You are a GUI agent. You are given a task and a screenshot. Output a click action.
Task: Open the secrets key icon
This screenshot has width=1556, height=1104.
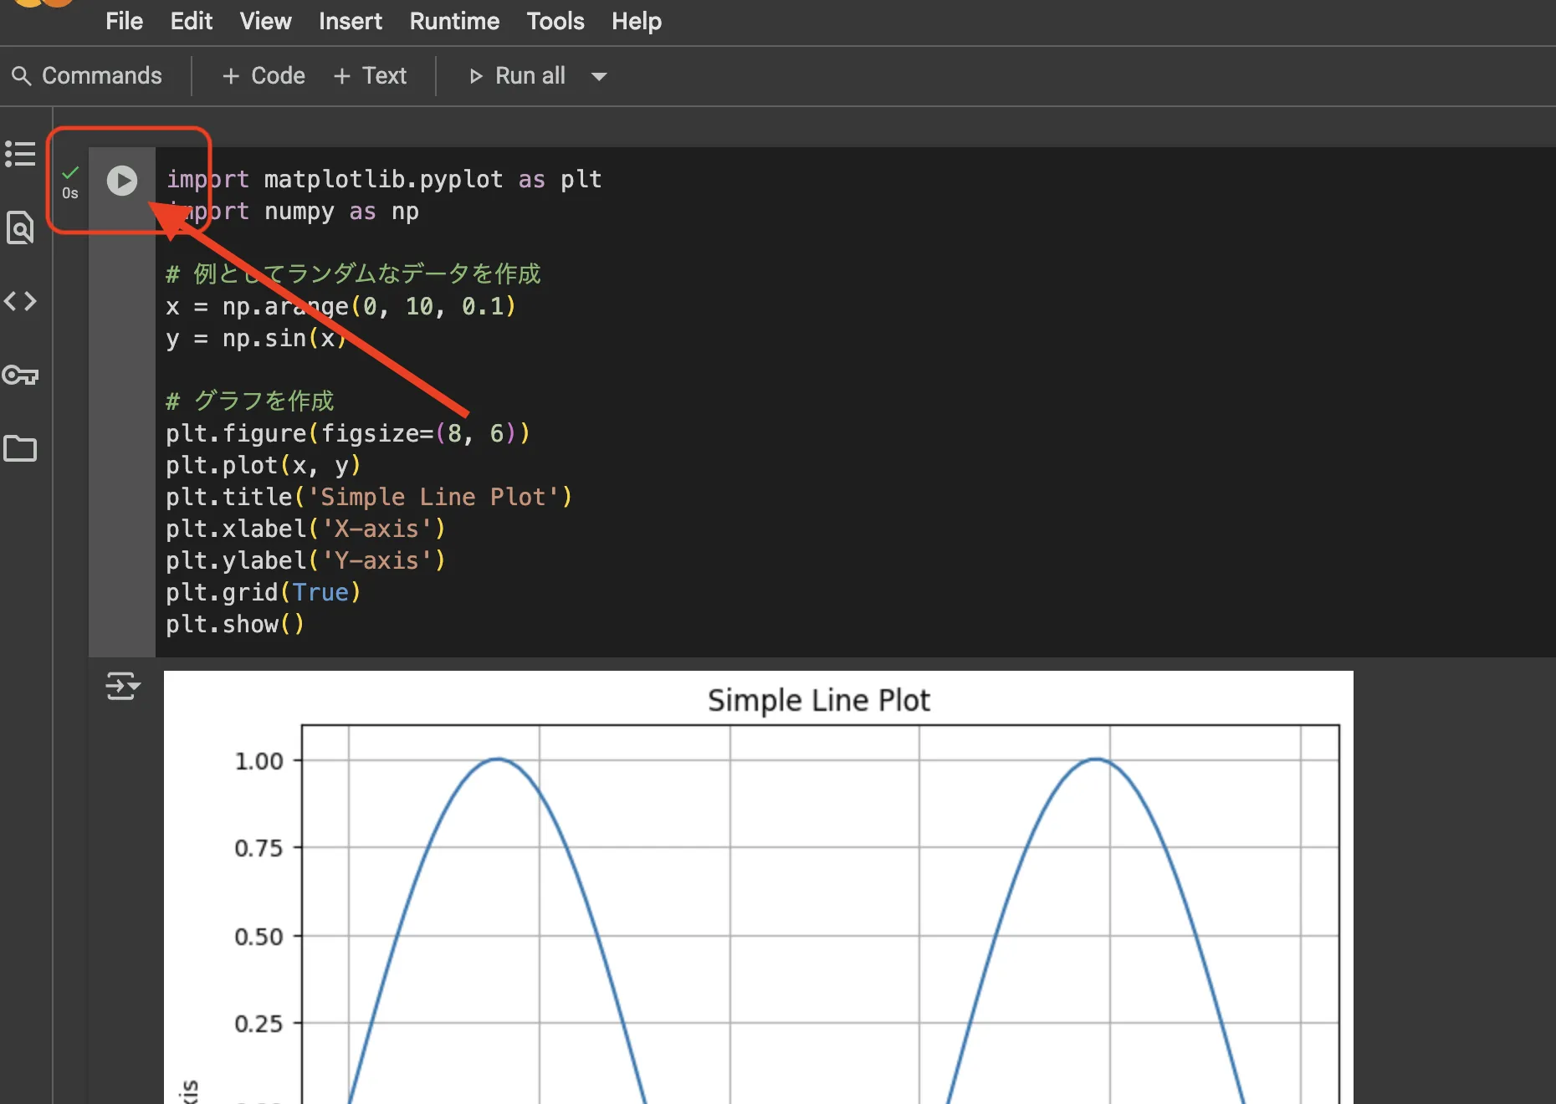tap(20, 375)
